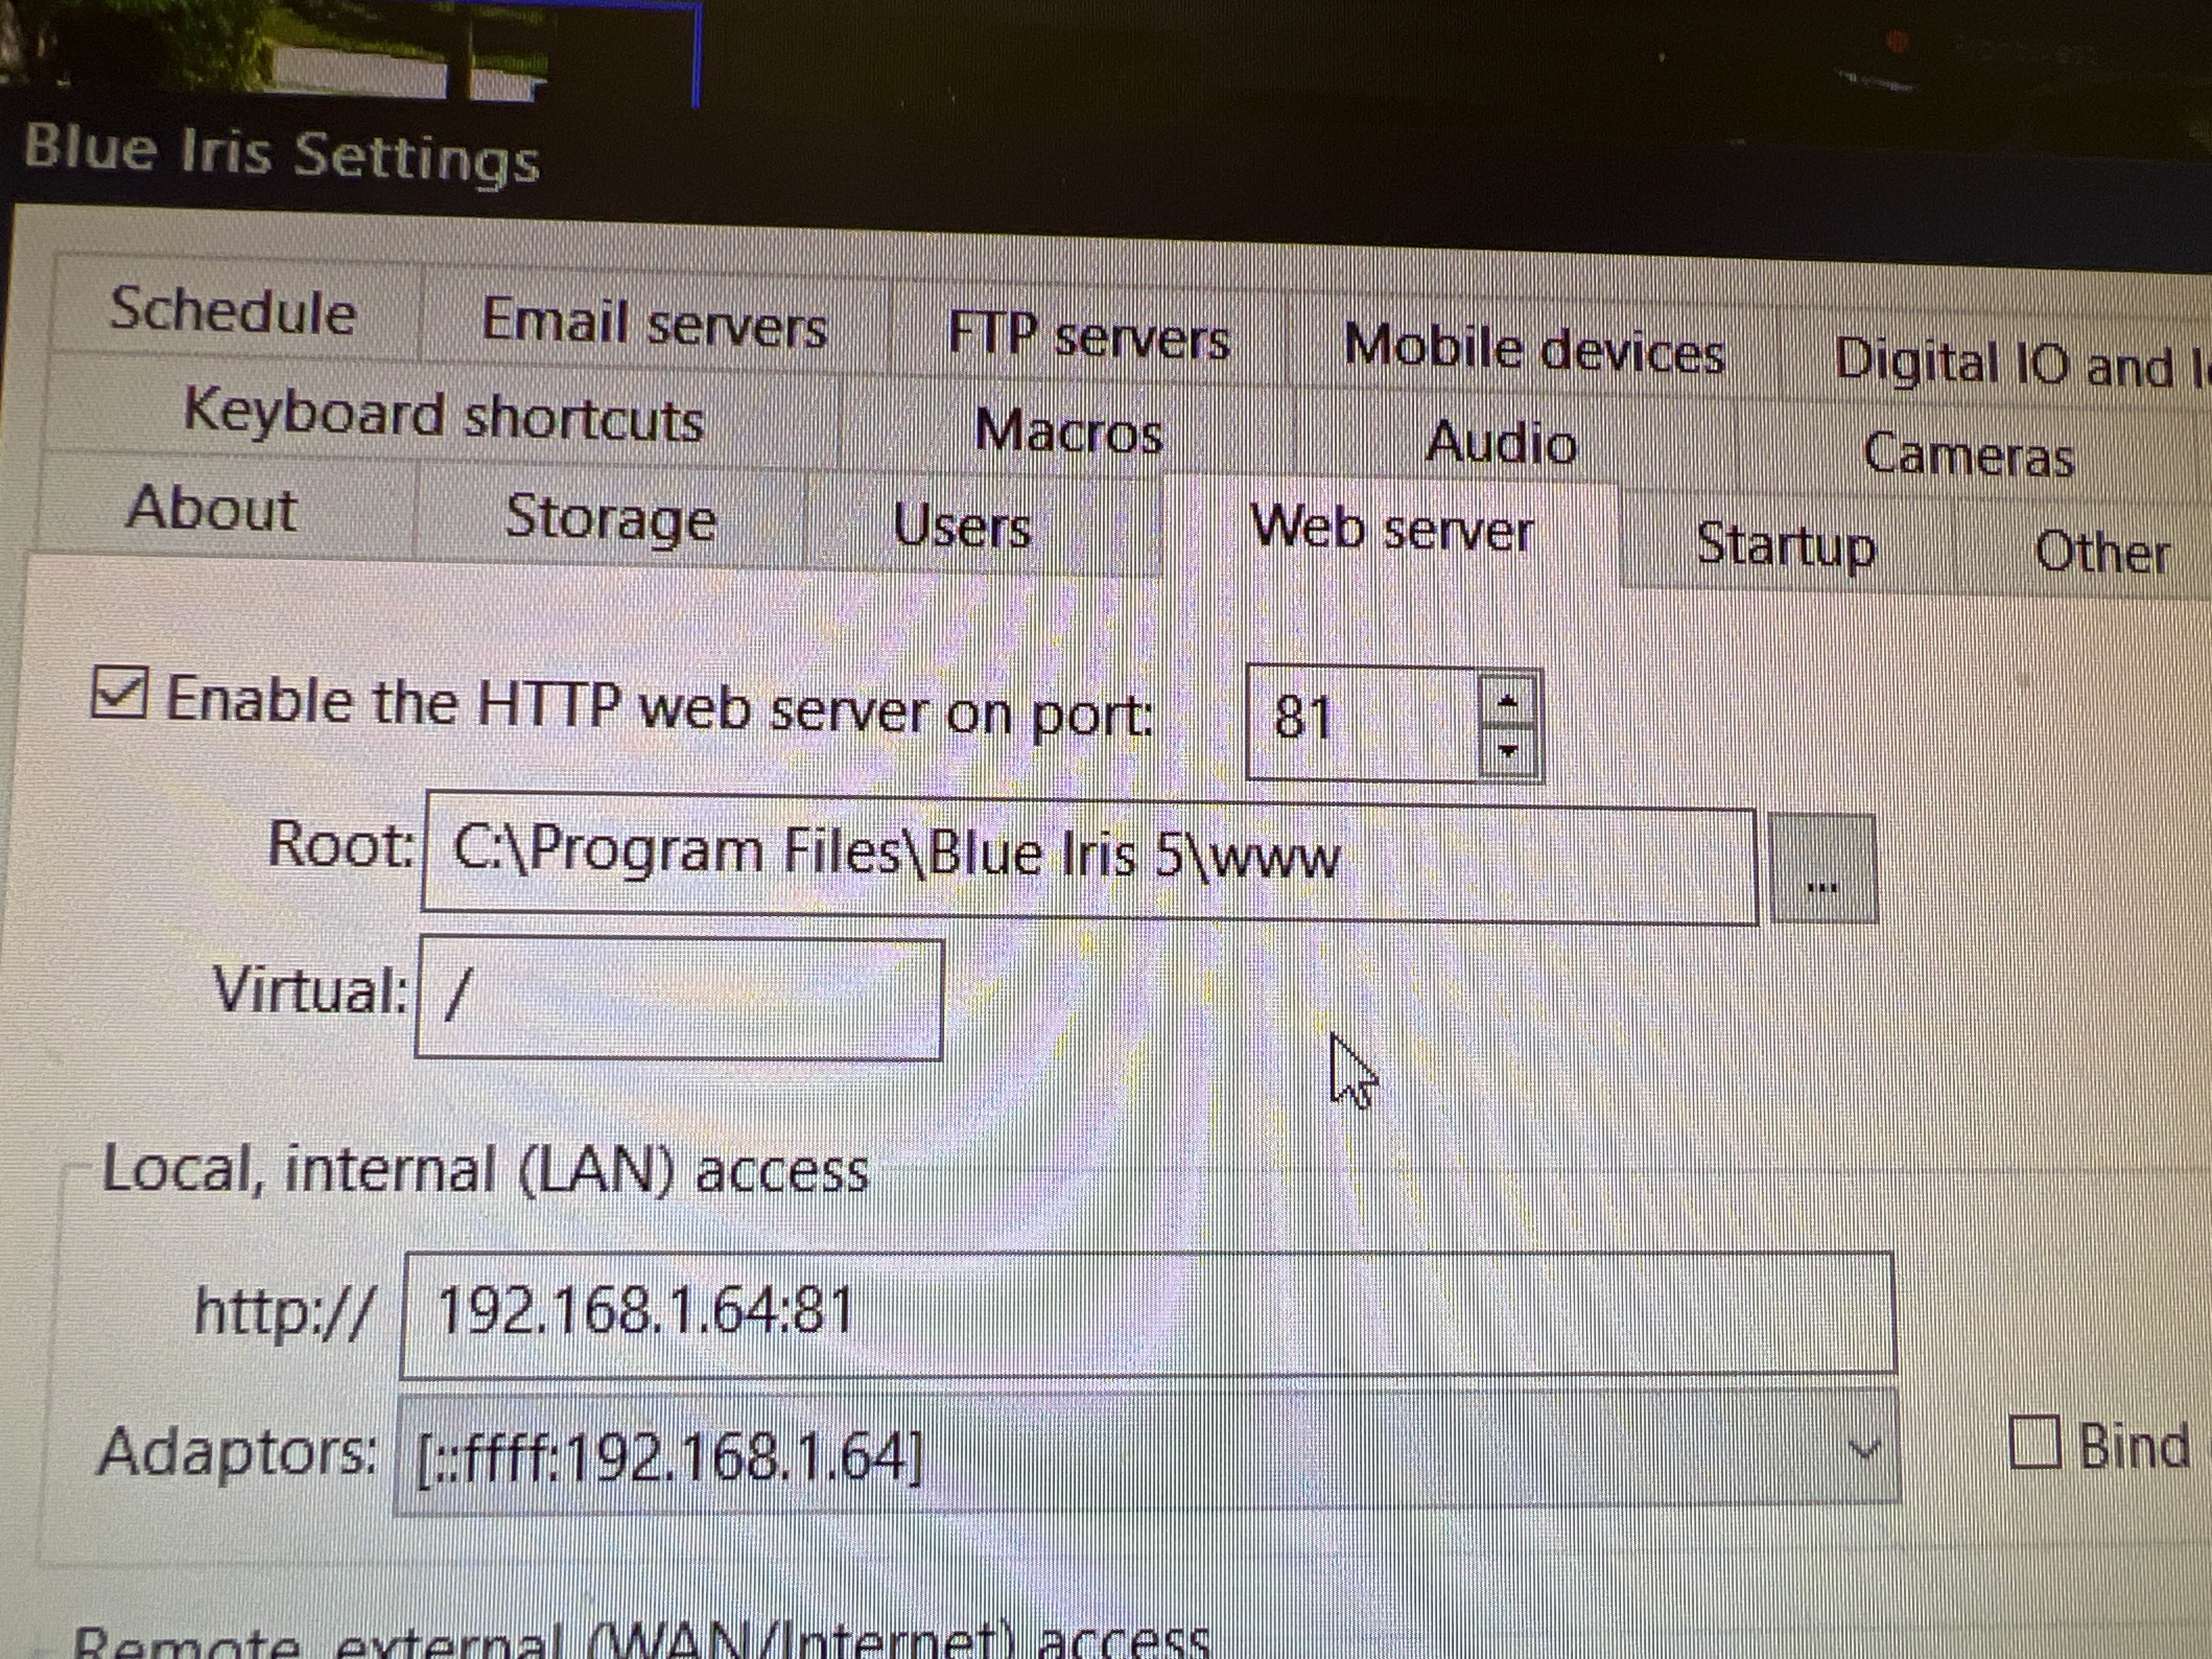
Task: Switch to the Startup tab
Action: [1786, 545]
